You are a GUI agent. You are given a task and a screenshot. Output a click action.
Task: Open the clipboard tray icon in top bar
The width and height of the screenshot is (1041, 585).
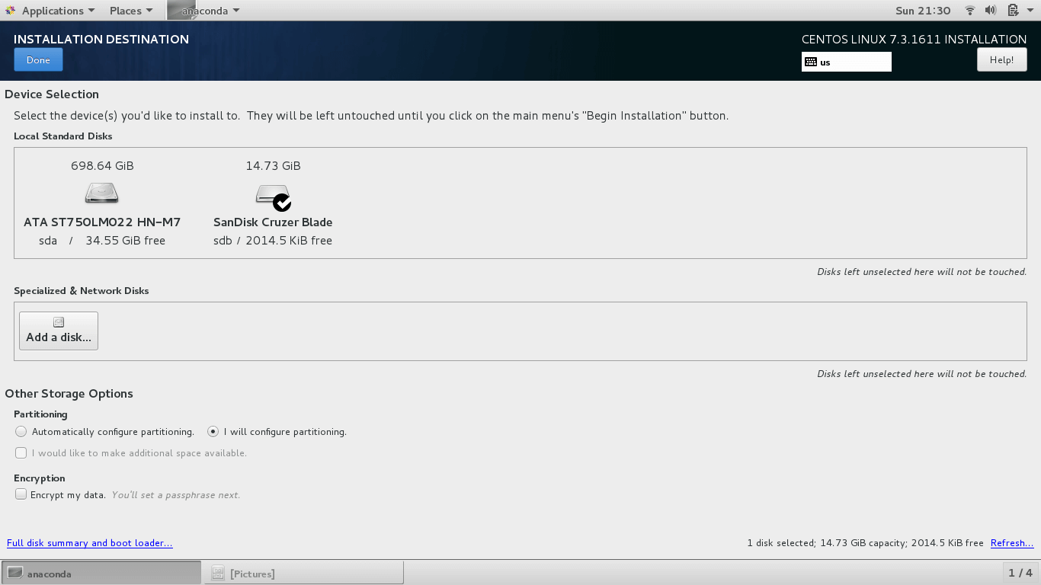click(x=1013, y=11)
